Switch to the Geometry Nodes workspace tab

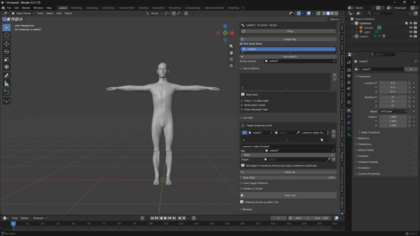[214, 8]
